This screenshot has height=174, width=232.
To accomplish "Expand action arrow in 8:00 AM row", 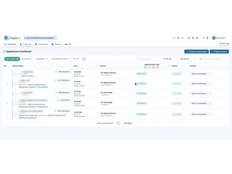I will (x=210, y=74).
